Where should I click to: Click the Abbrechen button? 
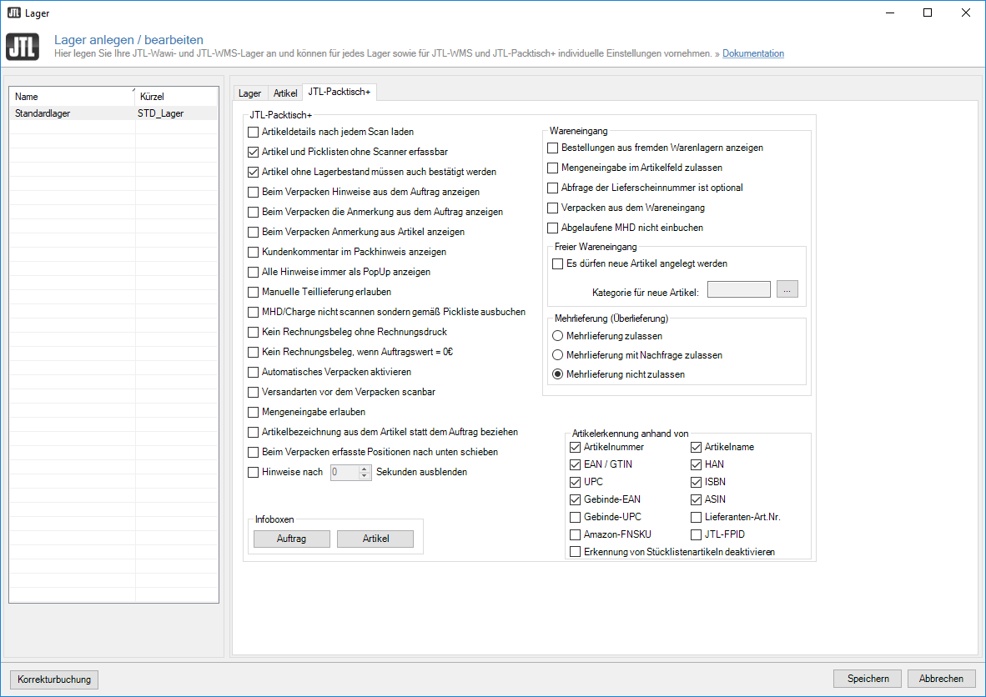click(x=941, y=679)
